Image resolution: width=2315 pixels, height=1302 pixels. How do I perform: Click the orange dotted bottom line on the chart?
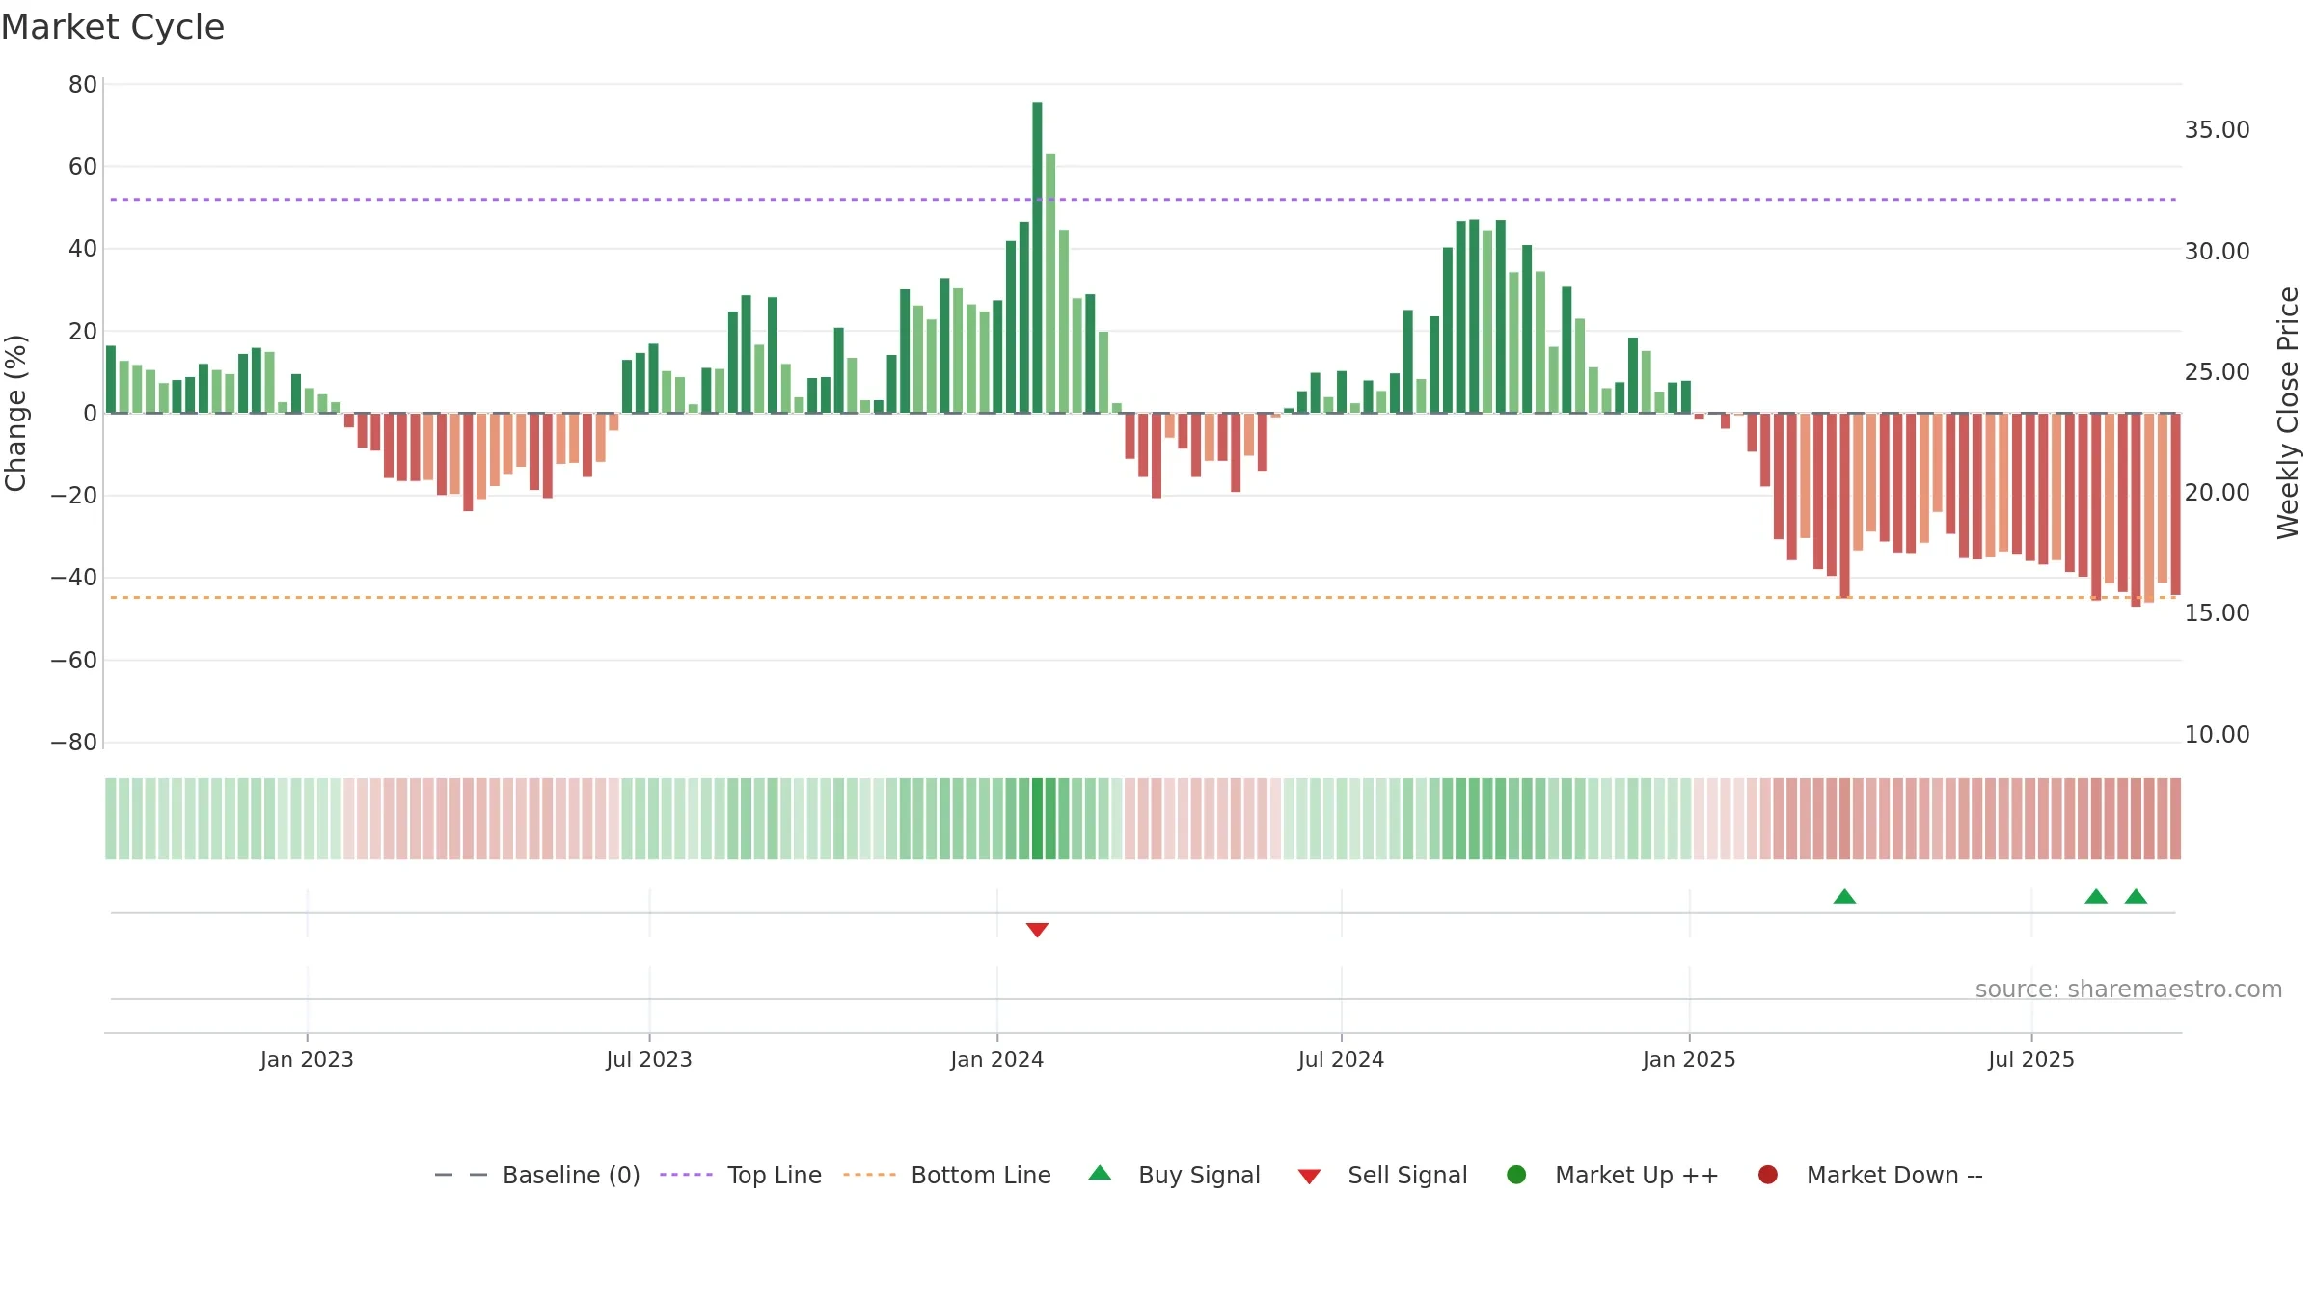pyautogui.click(x=1143, y=598)
